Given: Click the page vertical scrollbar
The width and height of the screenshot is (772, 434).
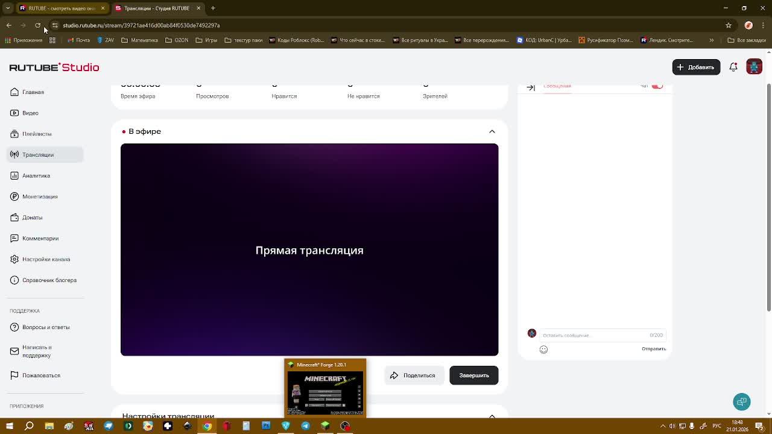Looking at the screenshot, I should coord(768,199).
